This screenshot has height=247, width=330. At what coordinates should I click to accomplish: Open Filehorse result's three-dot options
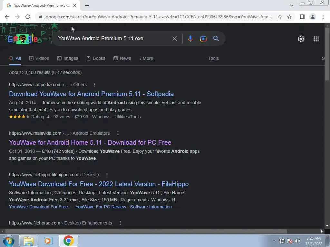pyautogui.click(x=120, y=223)
